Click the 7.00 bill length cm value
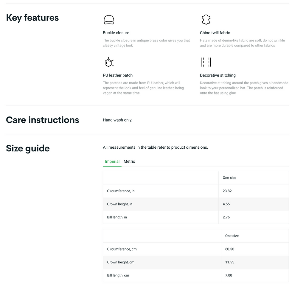 229,275
